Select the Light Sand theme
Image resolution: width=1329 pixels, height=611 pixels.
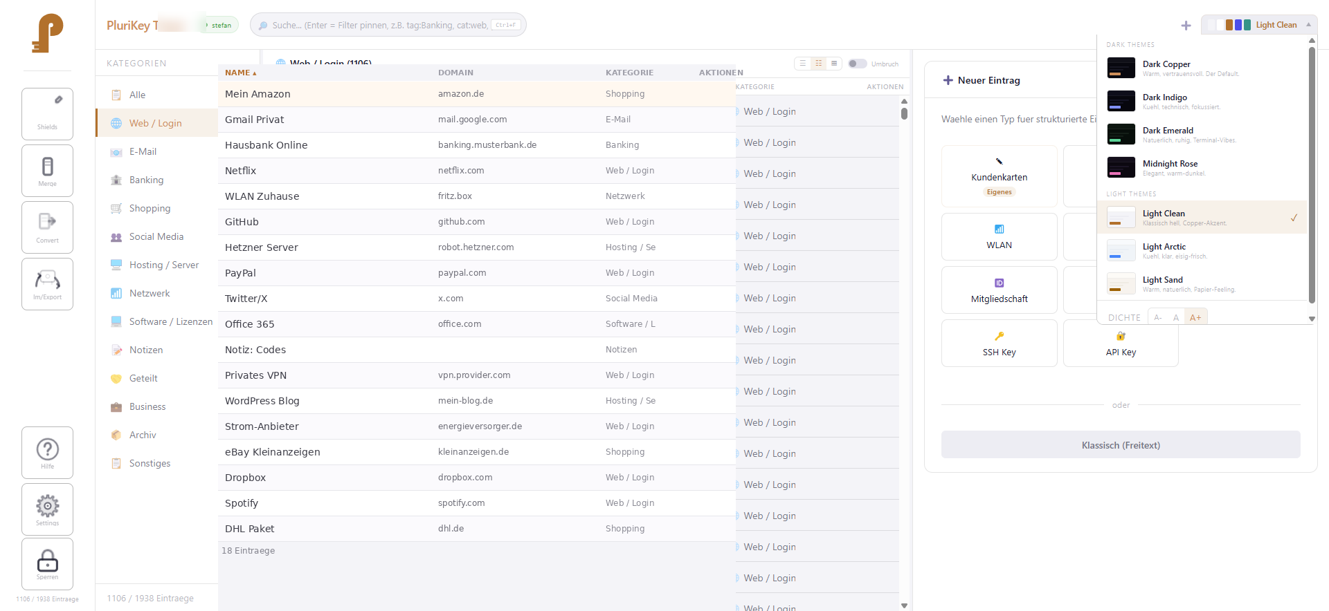1202,283
